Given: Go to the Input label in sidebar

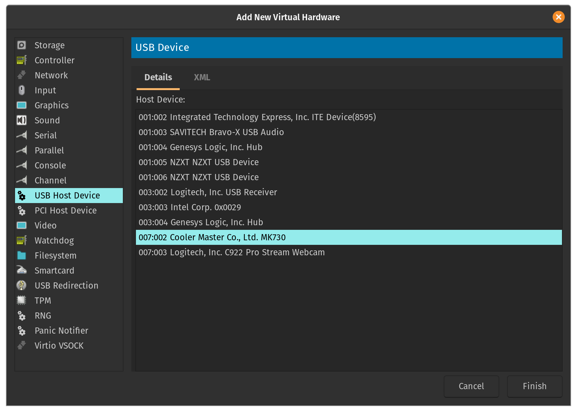Looking at the screenshot, I should click(45, 90).
